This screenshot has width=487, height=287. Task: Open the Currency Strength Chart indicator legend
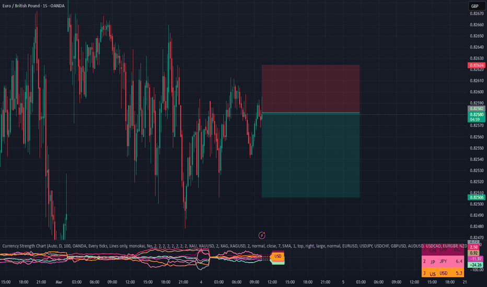tap(234, 246)
